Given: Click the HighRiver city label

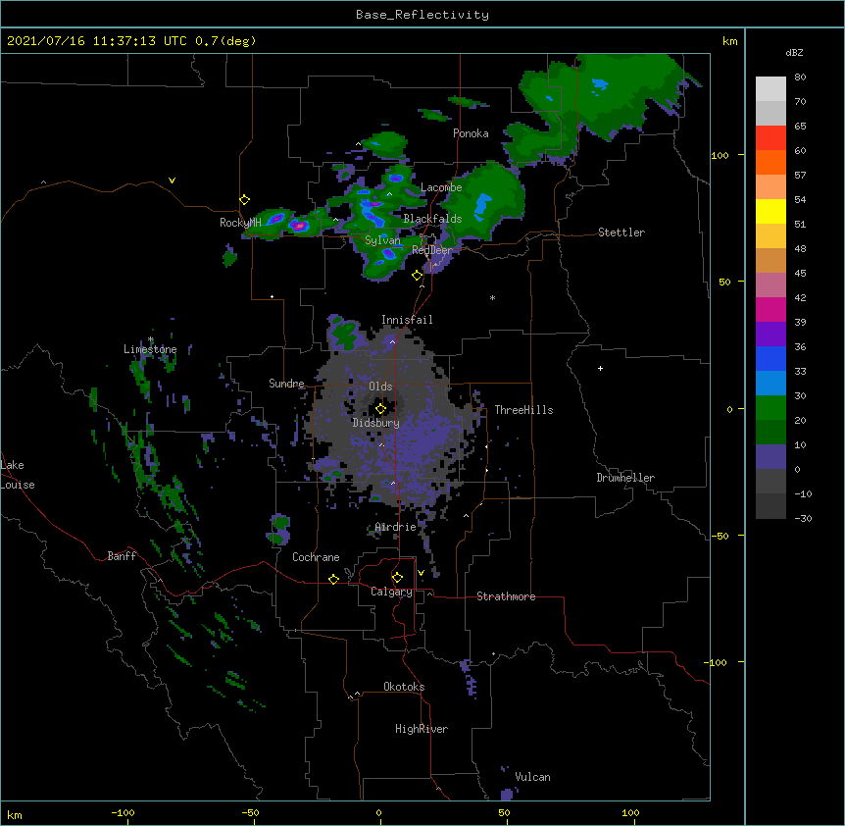Looking at the screenshot, I should click(x=422, y=729).
